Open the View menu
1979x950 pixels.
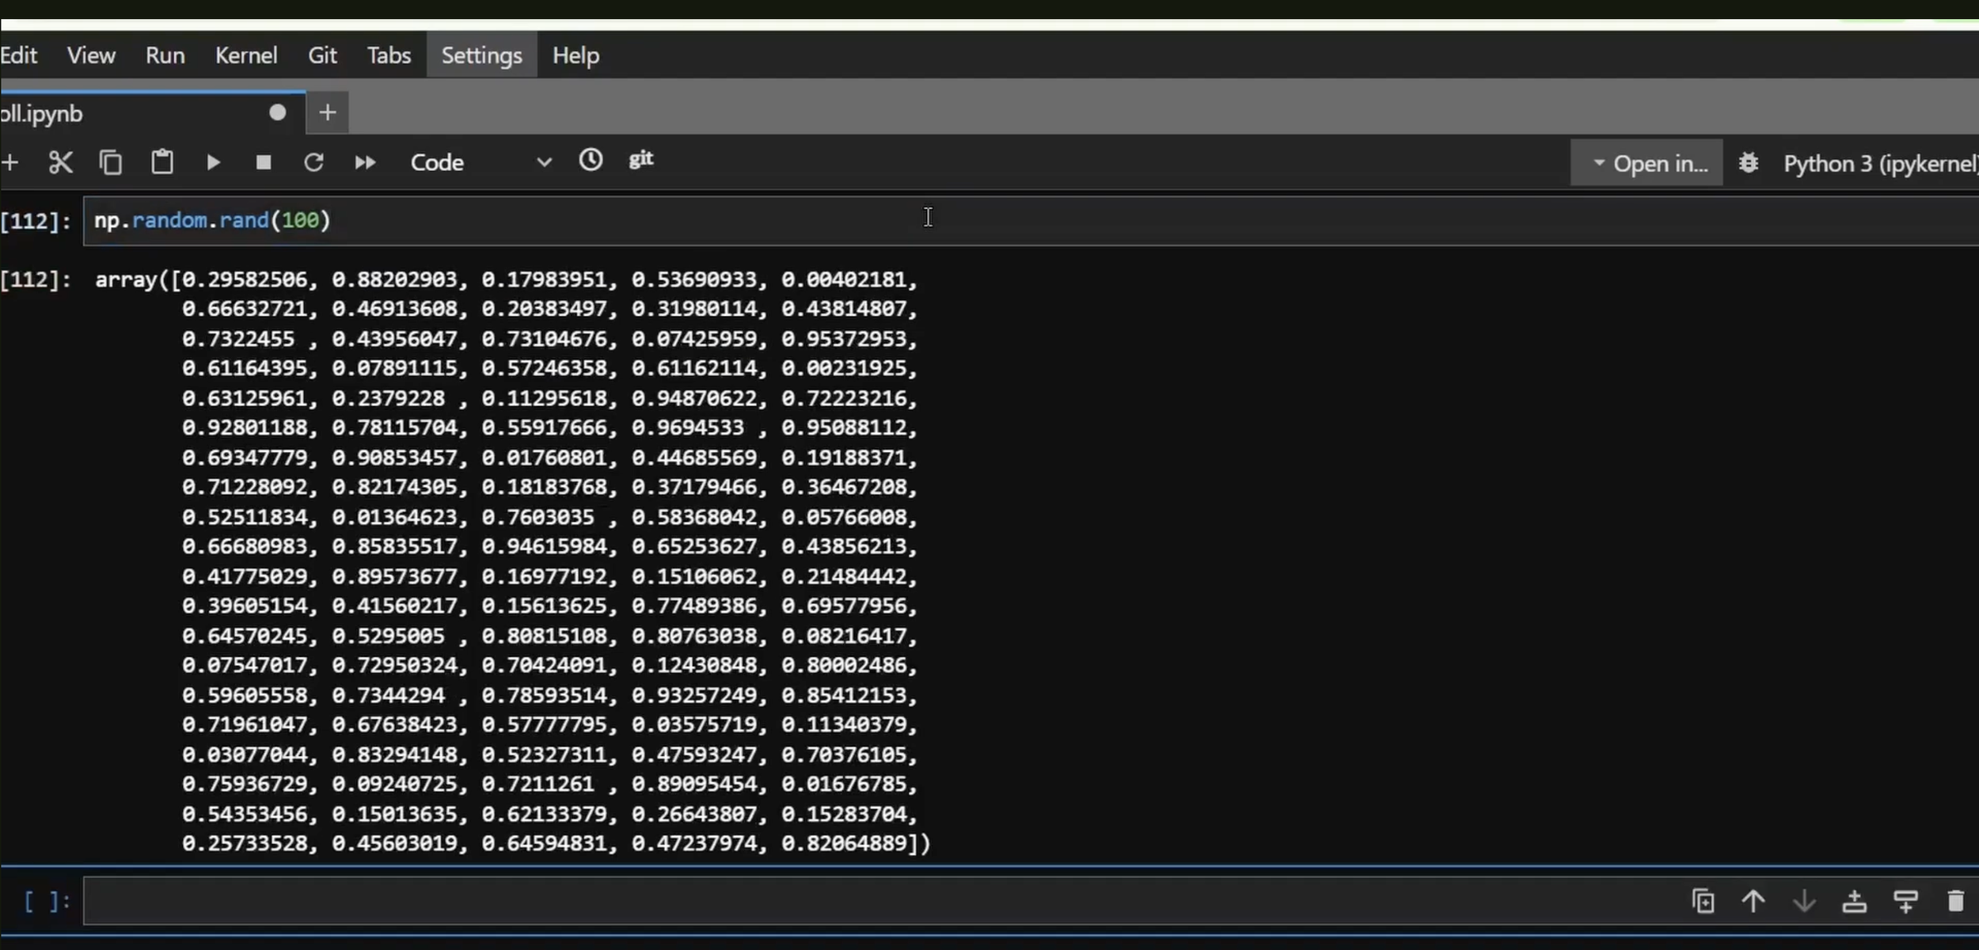[91, 55]
